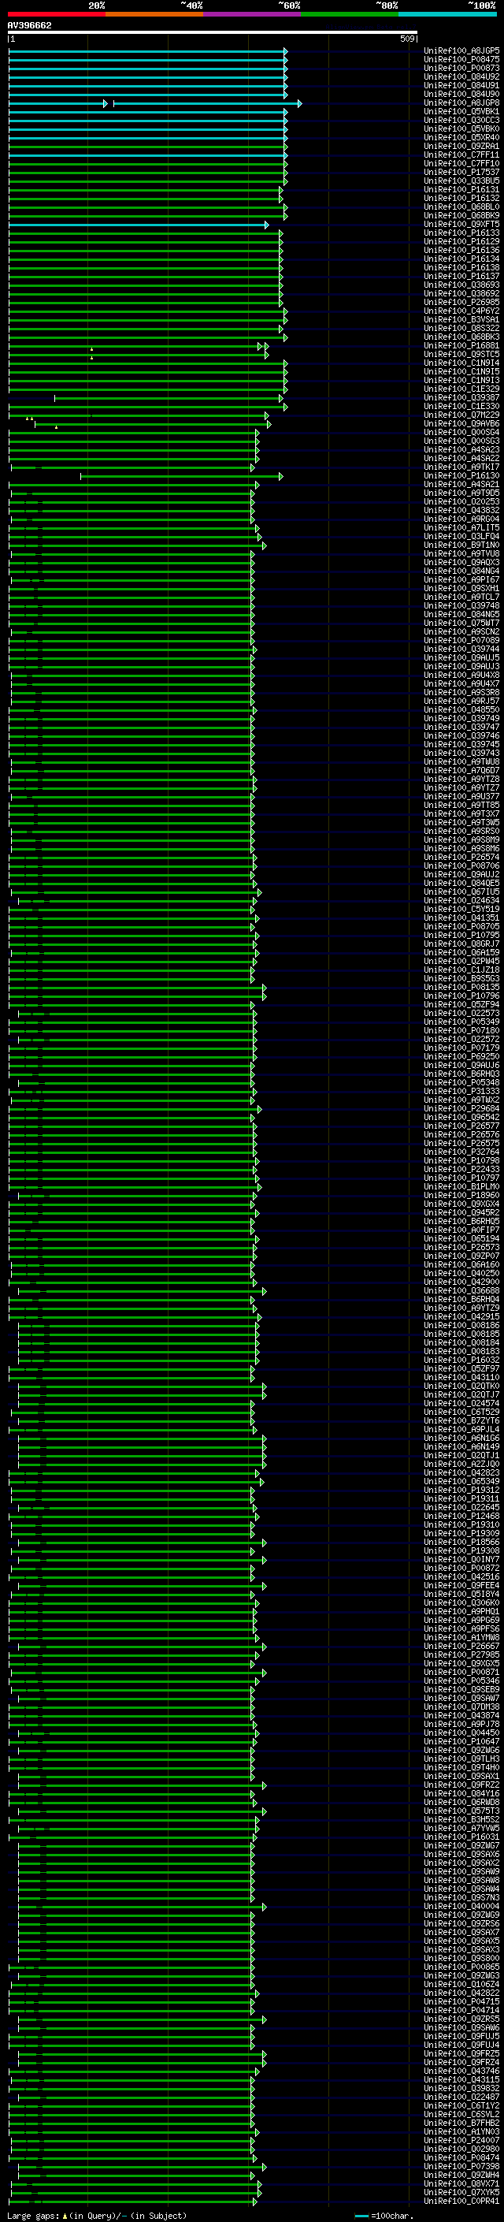This screenshot has width=504, height=2222.
Task: Select hit UniRef100_P26577
Action: click(x=461, y=1126)
